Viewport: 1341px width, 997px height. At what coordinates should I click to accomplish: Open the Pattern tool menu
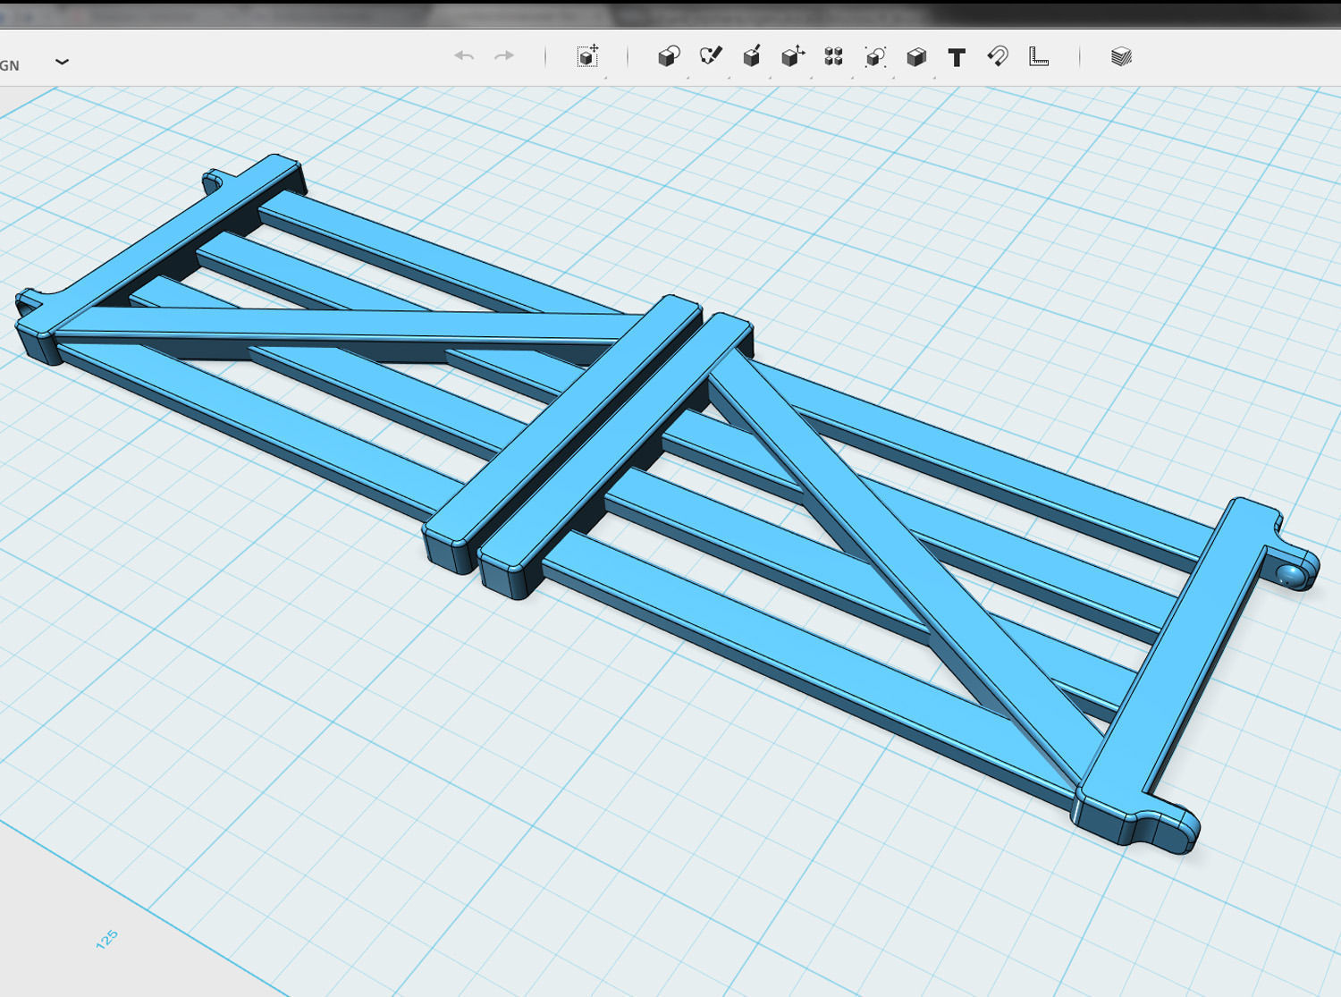[x=833, y=56]
